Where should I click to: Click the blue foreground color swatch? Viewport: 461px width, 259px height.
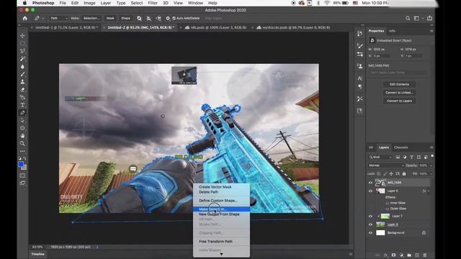[21, 165]
